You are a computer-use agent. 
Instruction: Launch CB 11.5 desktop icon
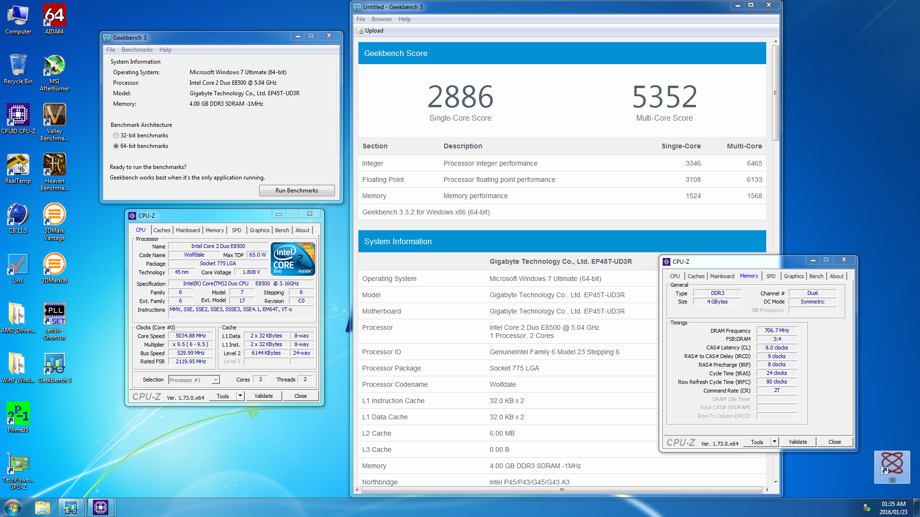(18, 219)
